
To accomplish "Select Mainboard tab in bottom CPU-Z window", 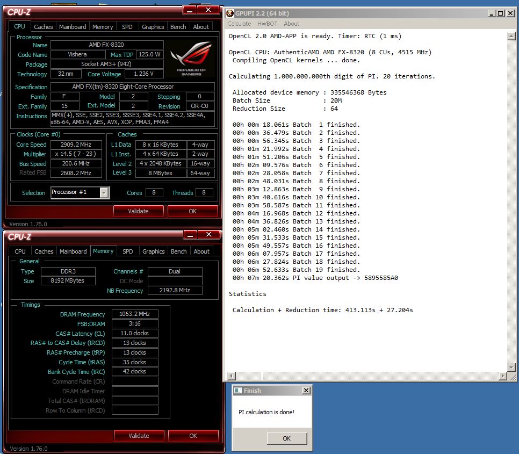I will (x=73, y=251).
